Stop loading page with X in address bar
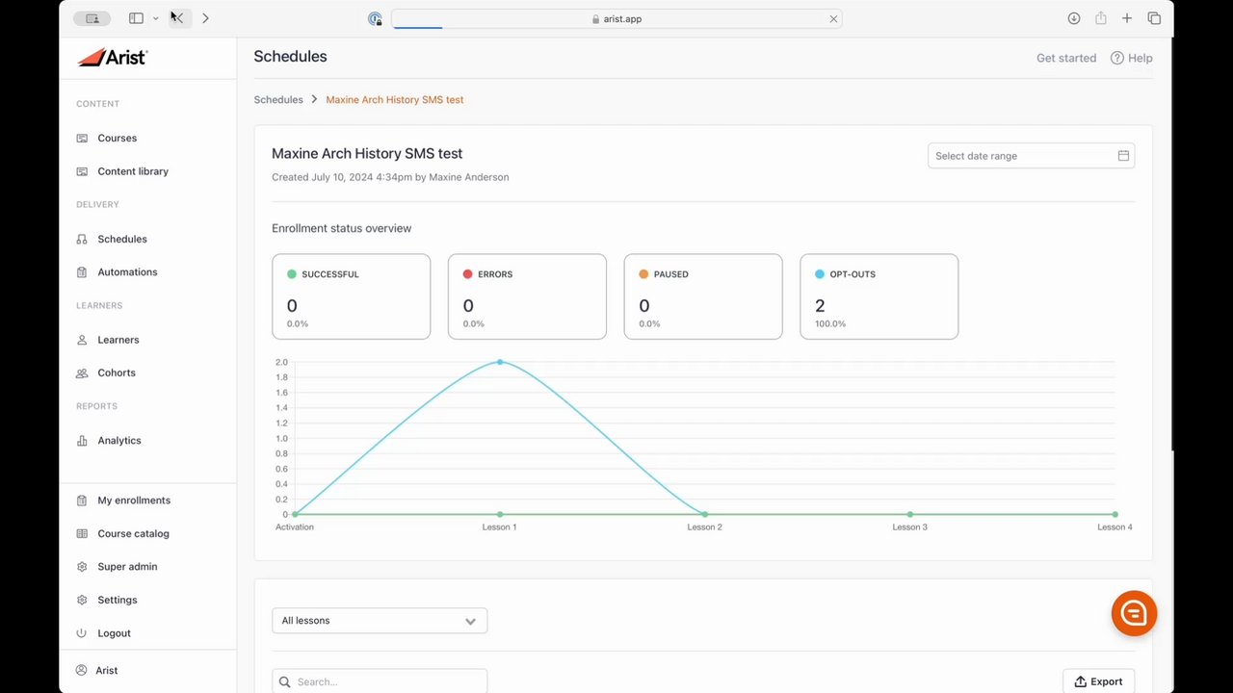This screenshot has height=693, width=1233. tap(833, 18)
